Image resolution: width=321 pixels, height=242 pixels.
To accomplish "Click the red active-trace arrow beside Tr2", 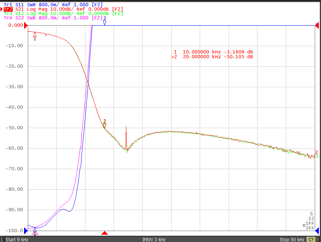I will (1, 9).
